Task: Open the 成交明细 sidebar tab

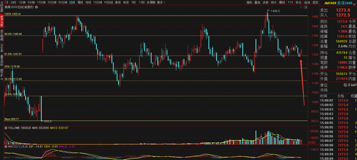Action: pos(2,35)
